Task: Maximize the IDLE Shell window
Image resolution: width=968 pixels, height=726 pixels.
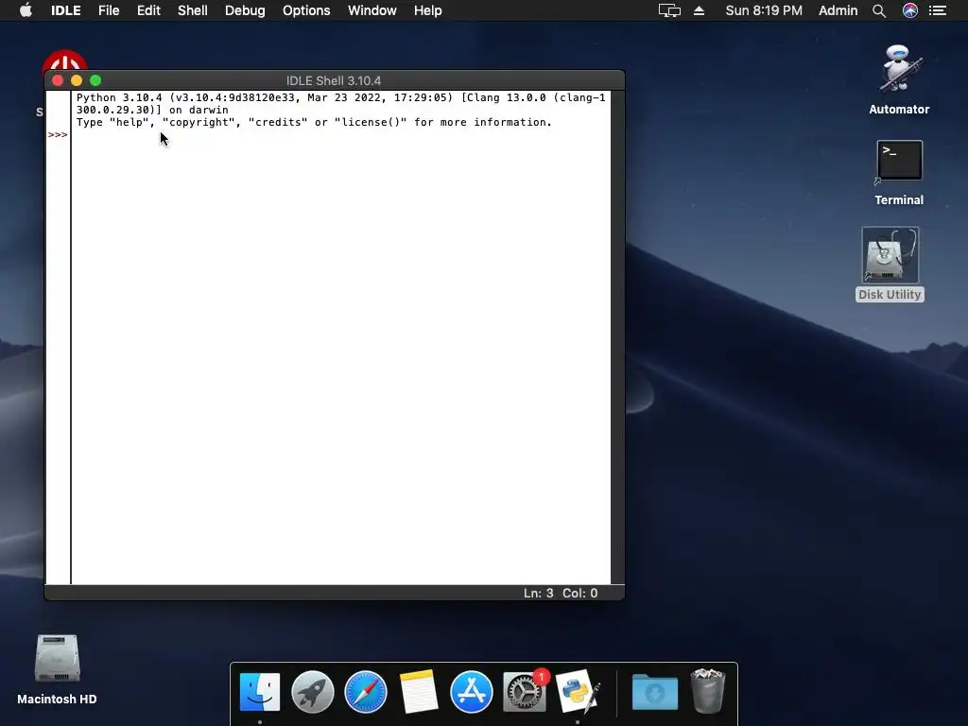Action: click(x=95, y=80)
